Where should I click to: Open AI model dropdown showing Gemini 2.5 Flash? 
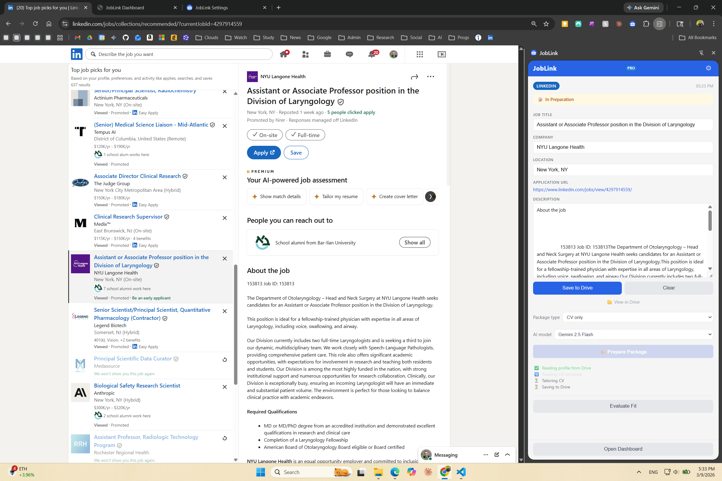(x=633, y=335)
